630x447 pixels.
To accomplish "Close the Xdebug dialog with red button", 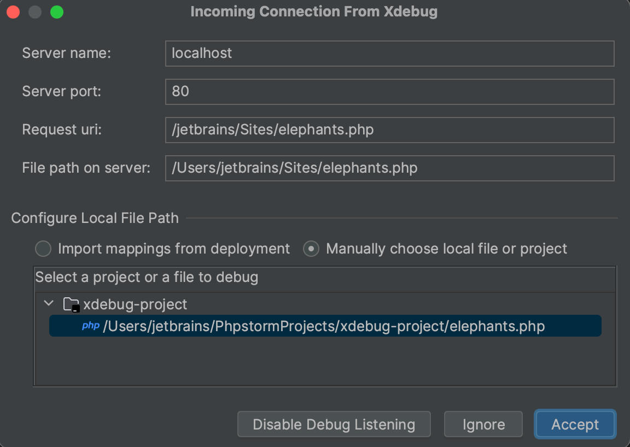I will pos(13,12).
